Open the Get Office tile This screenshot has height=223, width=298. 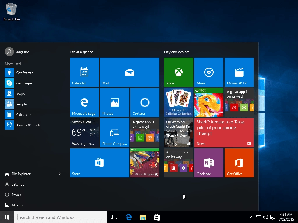click(x=239, y=163)
